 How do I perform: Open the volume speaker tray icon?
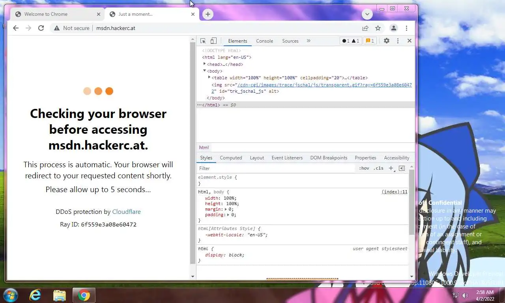(465, 295)
